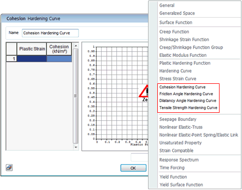Select Friction Angle Hardening Curve entry

[186, 94]
